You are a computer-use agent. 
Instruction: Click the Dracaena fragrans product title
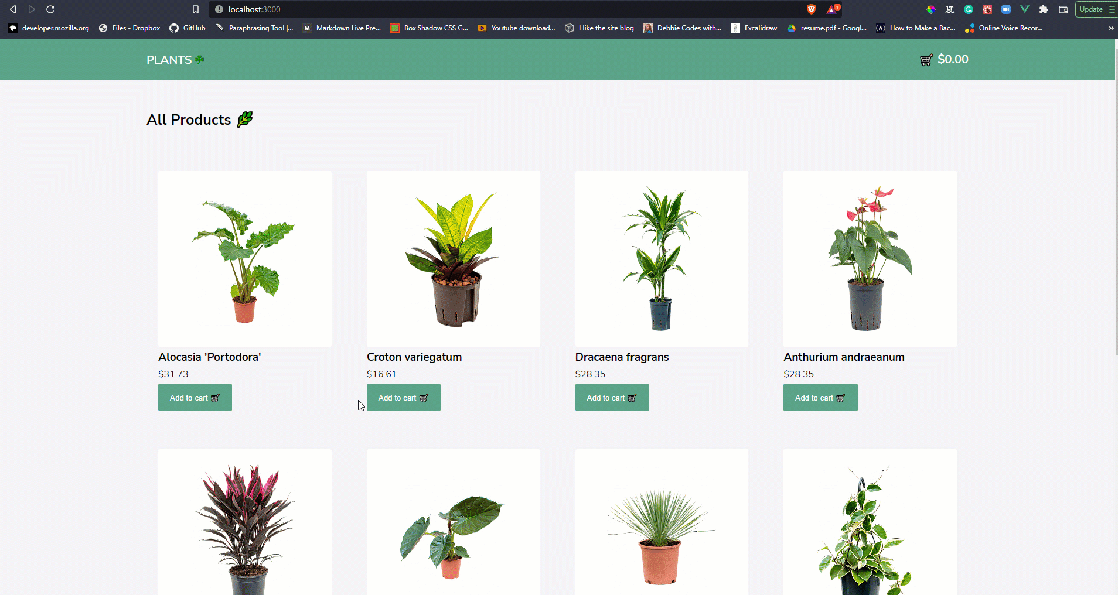pos(622,357)
